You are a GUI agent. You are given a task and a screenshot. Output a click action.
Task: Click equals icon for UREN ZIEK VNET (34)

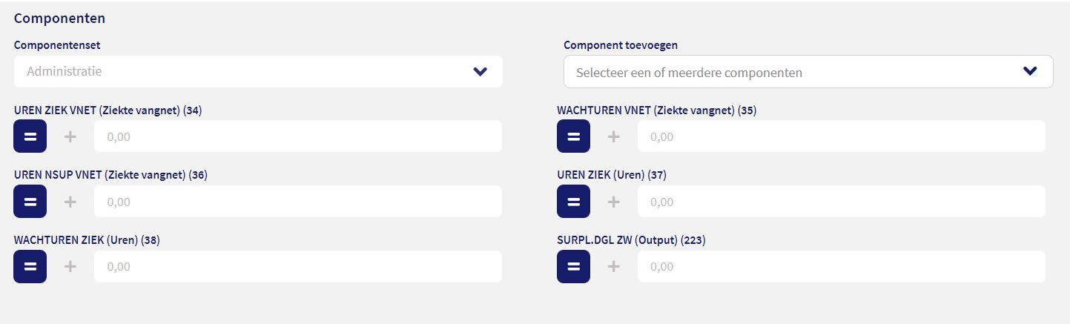coord(30,136)
